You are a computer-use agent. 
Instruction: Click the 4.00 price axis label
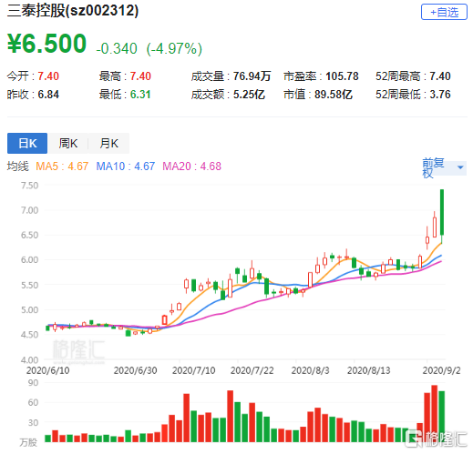29,360
